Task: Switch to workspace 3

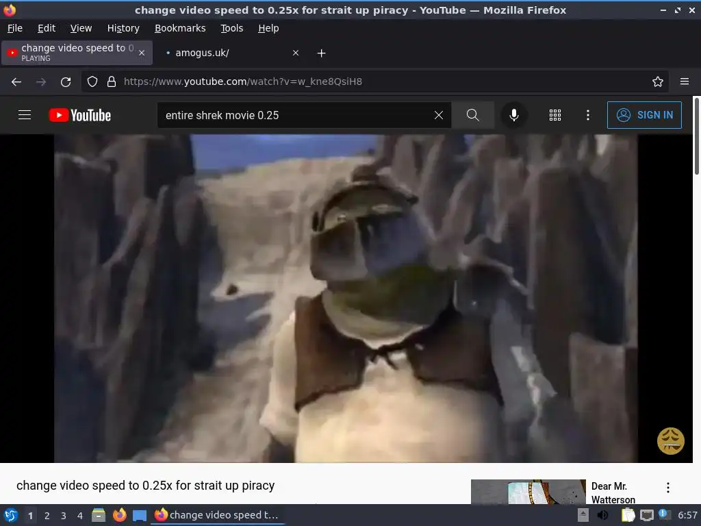Action: coord(64,515)
